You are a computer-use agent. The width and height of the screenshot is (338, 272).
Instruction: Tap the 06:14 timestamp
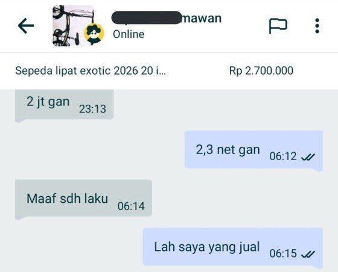point(131,206)
